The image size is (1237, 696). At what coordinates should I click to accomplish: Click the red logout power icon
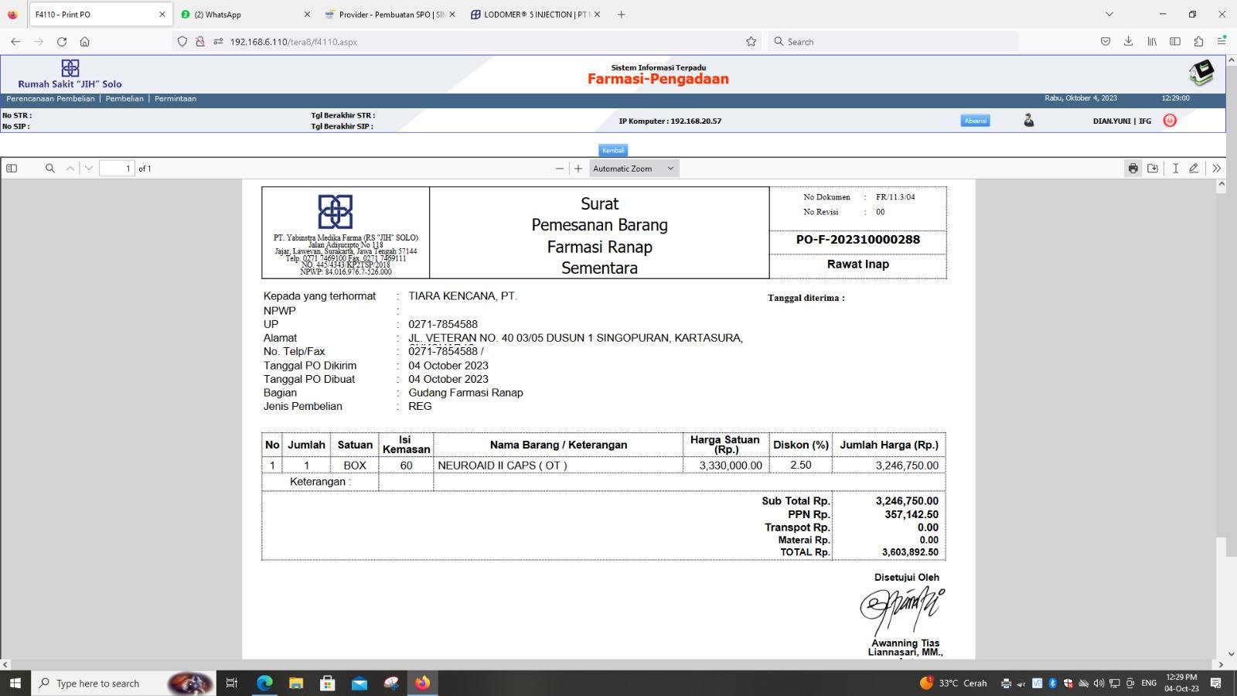(1170, 120)
